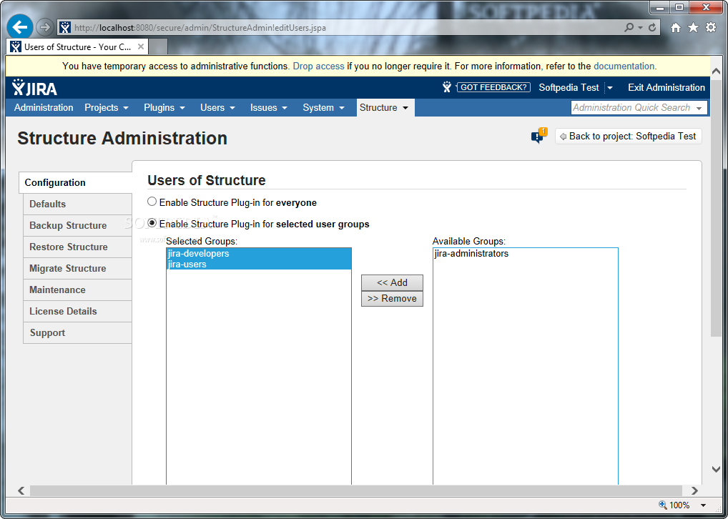Viewport: 728px width, 519px height.
Task: Open the Administration menu item
Action: point(44,108)
